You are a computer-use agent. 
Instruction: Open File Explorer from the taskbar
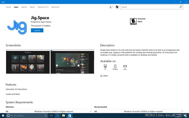click(64, 115)
